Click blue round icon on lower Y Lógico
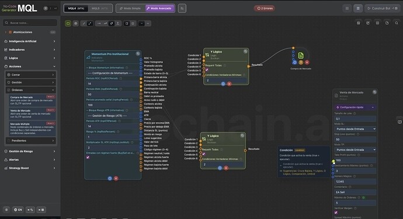The image size is (403, 219). 220,168
